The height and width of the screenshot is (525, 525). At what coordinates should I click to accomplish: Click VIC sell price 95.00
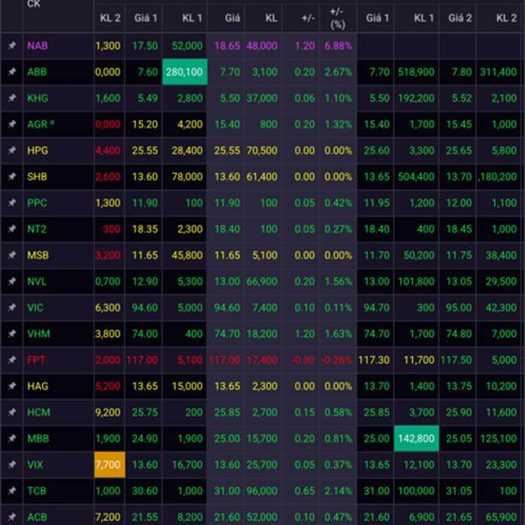pyautogui.click(x=458, y=307)
